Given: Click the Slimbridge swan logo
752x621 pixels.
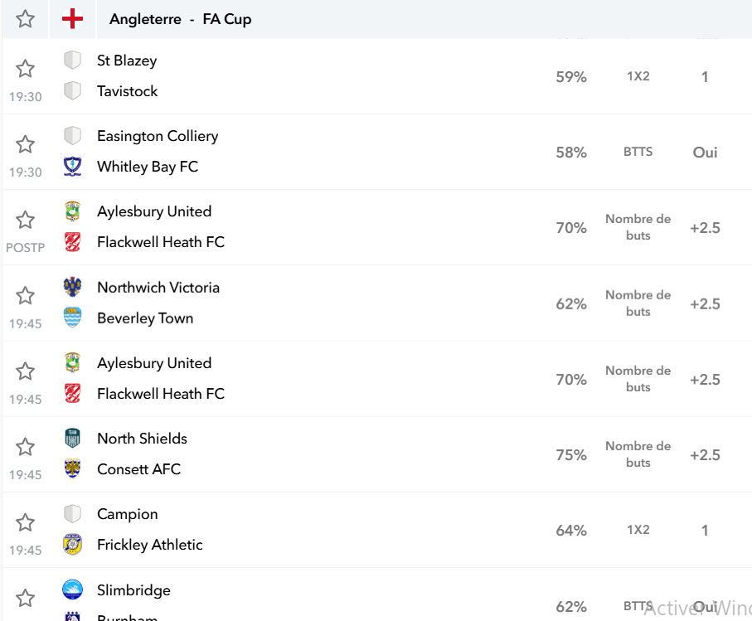Looking at the screenshot, I should [x=72, y=589].
